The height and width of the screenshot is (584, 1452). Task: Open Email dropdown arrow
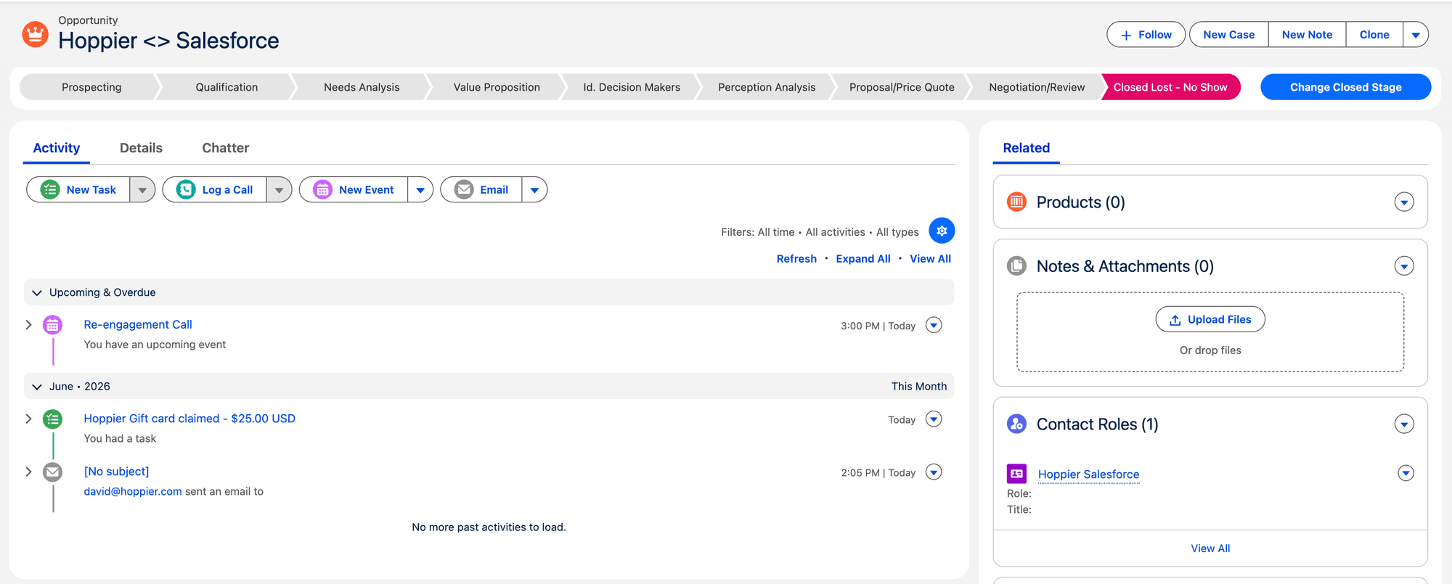pos(534,189)
